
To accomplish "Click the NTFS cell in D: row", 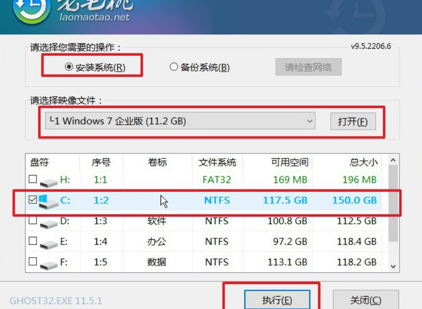I will coord(216,221).
